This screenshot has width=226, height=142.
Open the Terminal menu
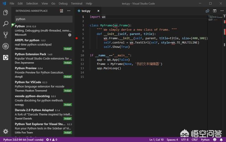click(x=77, y=4)
